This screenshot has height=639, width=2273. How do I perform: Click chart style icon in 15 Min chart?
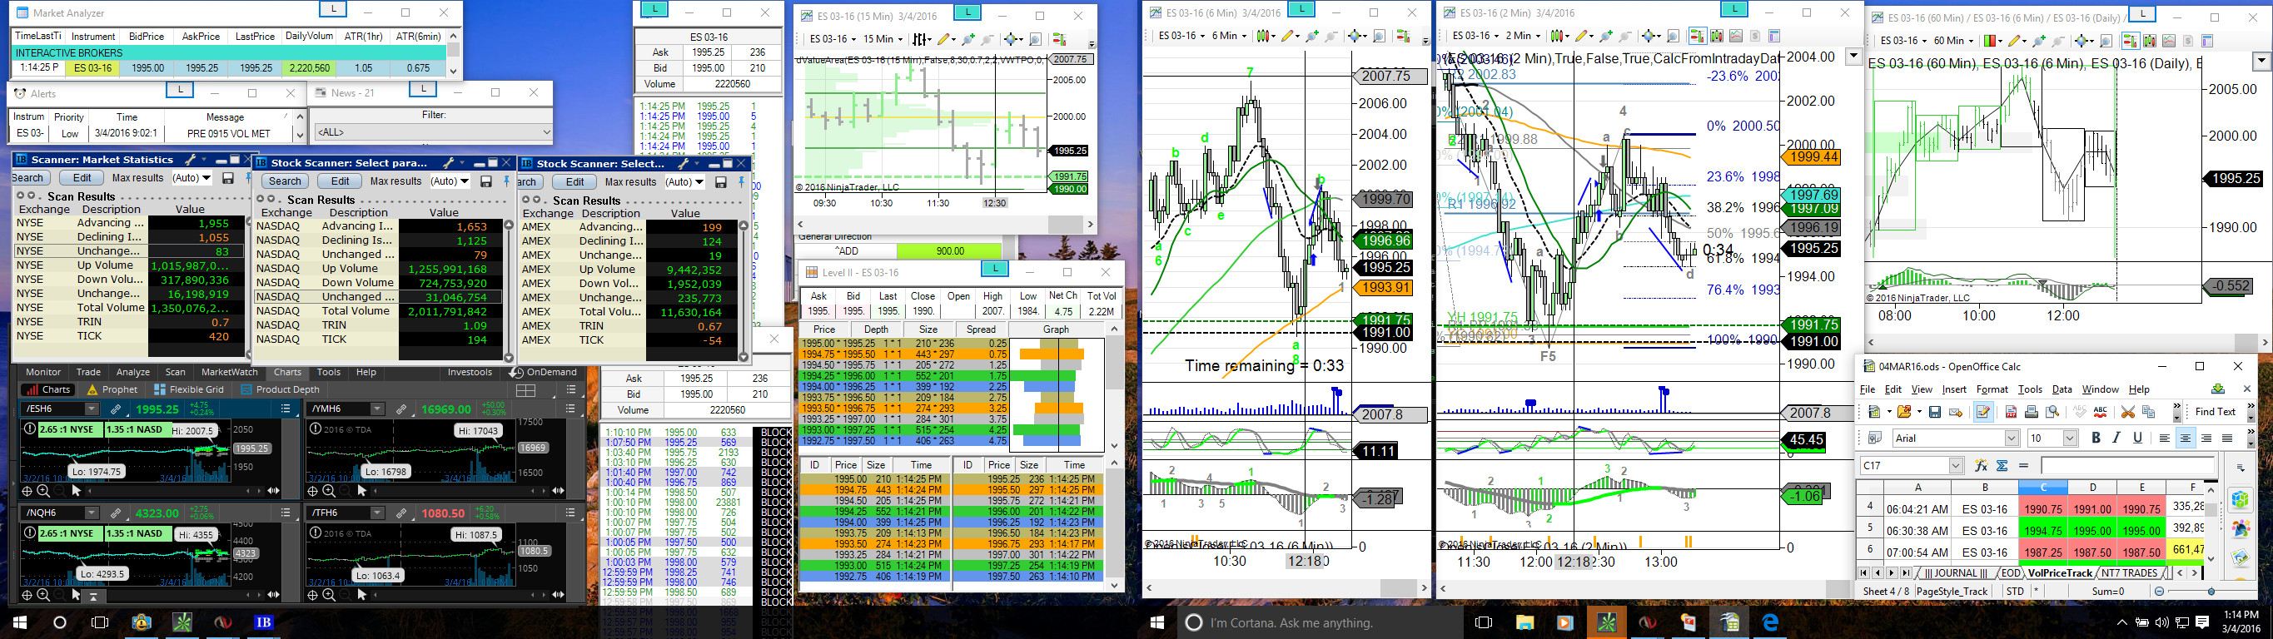click(x=919, y=39)
